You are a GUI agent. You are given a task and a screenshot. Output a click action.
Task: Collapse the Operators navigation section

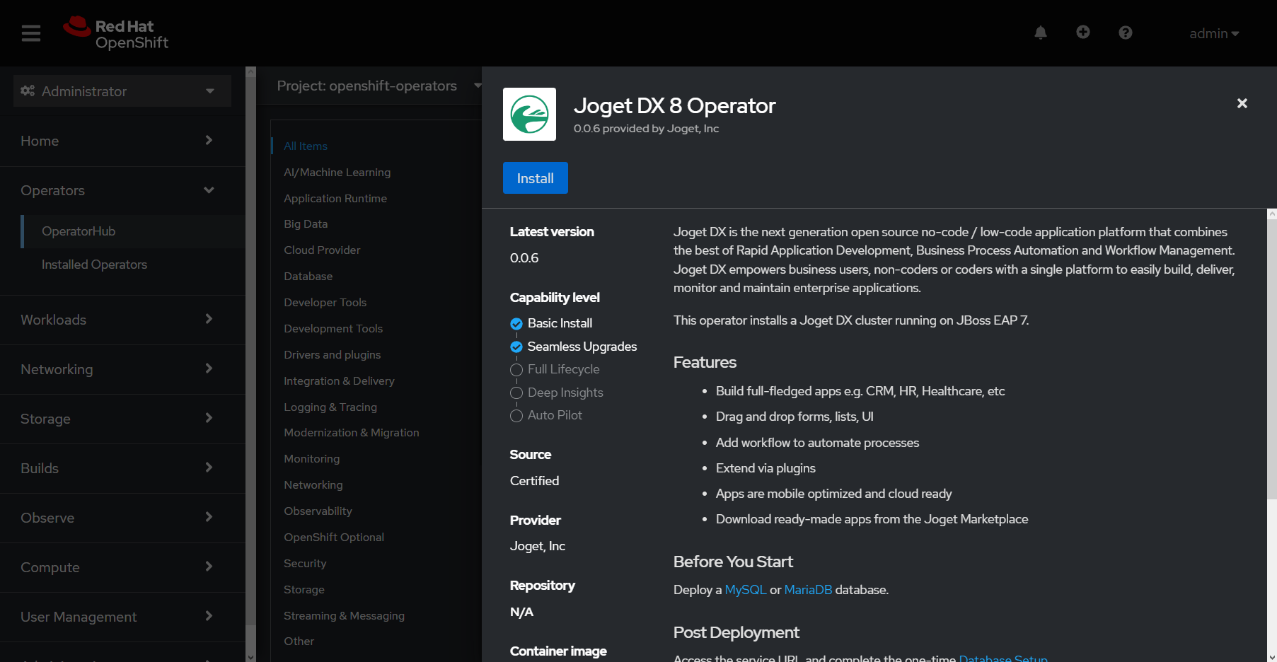[x=117, y=190]
